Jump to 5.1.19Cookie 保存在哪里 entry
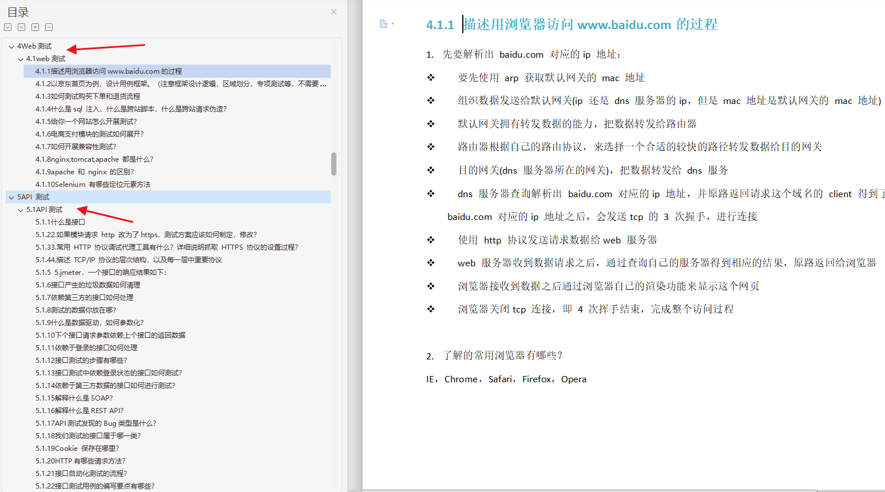The image size is (885, 492). tap(77, 448)
